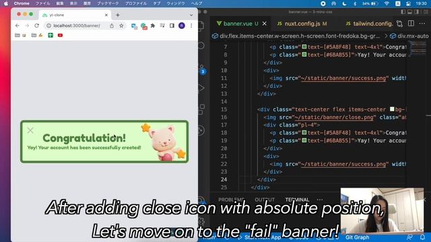431x242 pixels.
Task: Open the TERMINAL panel tab
Action: coord(297,200)
